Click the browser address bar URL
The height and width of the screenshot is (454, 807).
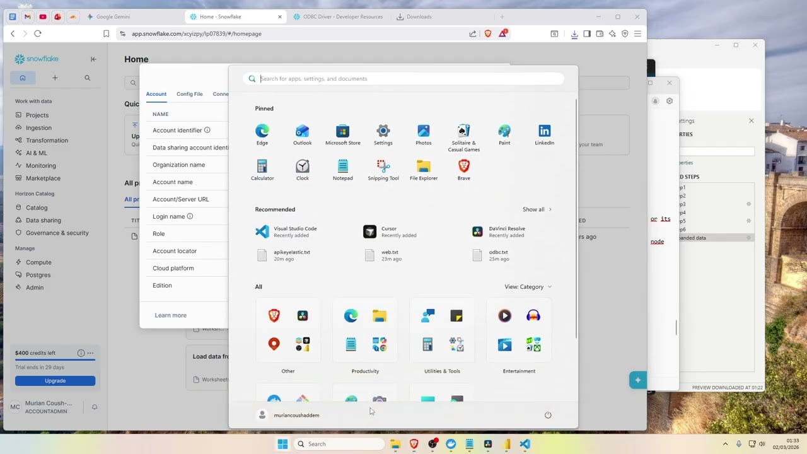[x=197, y=33]
